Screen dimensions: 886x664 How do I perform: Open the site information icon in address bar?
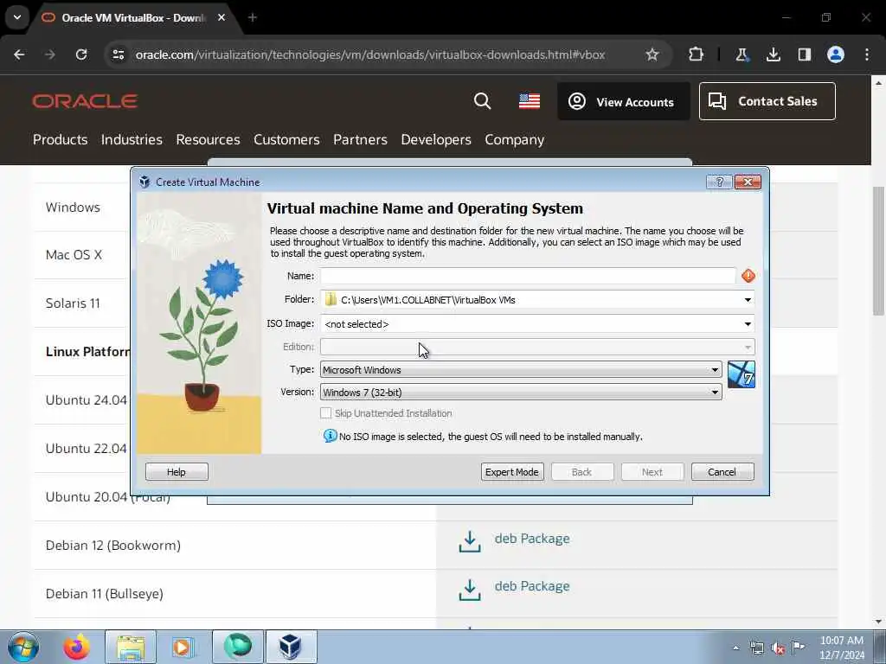tap(119, 54)
